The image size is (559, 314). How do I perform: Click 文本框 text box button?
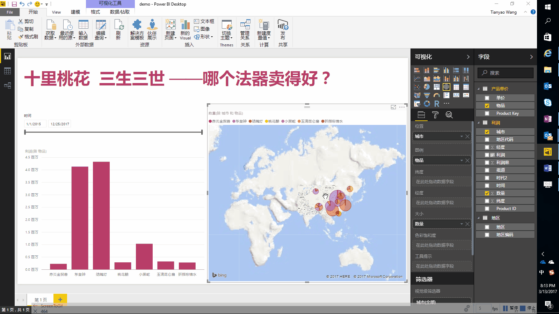(x=204, y=21)
